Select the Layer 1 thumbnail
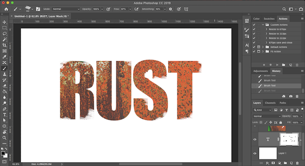The width and height of the screenshot is (305, 166). 268,153
